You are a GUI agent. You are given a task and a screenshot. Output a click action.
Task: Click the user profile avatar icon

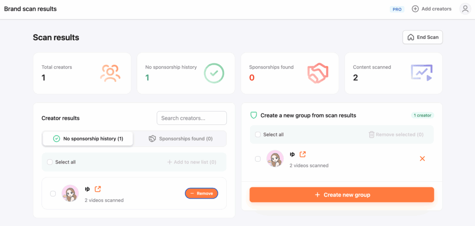click(x=465, y=9)
